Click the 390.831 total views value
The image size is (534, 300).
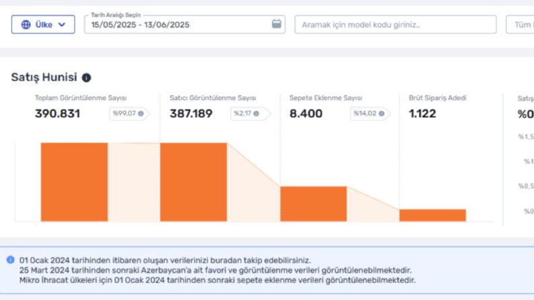click(x=57, y=114)
